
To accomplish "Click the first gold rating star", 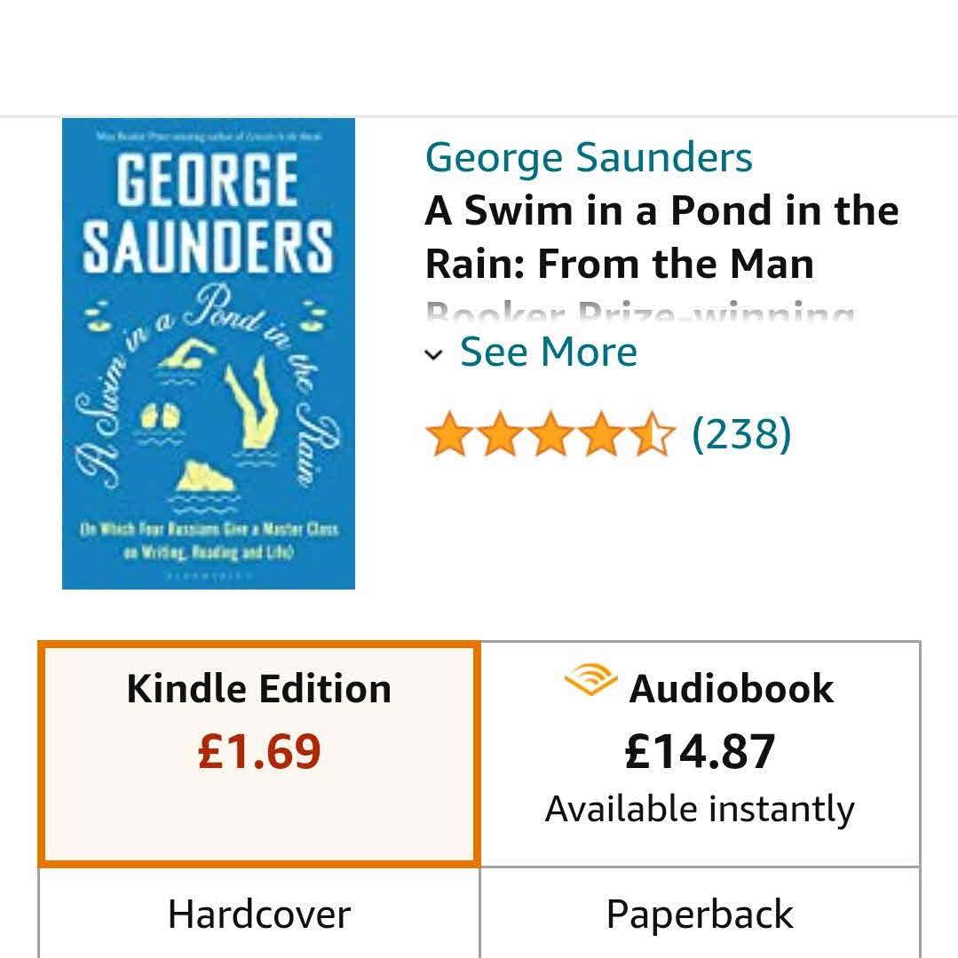I will (x=448, y=435).
